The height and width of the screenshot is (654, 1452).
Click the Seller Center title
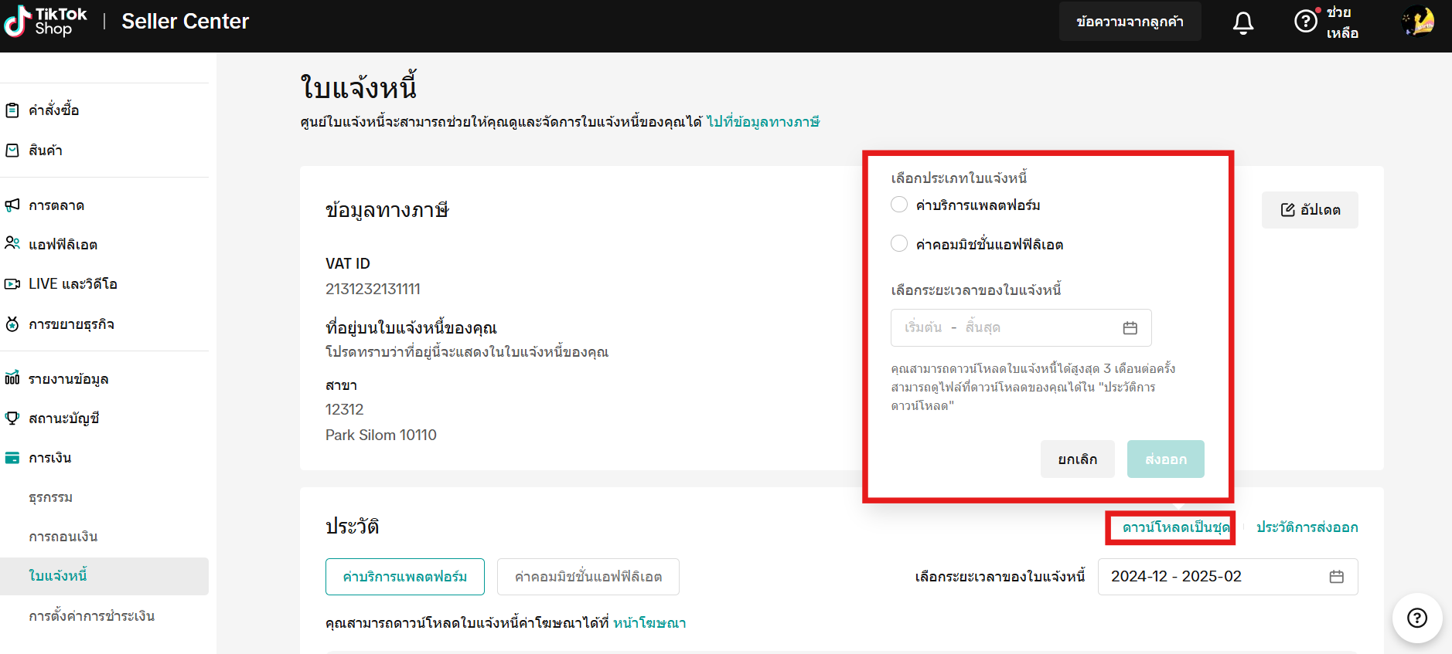186,22
